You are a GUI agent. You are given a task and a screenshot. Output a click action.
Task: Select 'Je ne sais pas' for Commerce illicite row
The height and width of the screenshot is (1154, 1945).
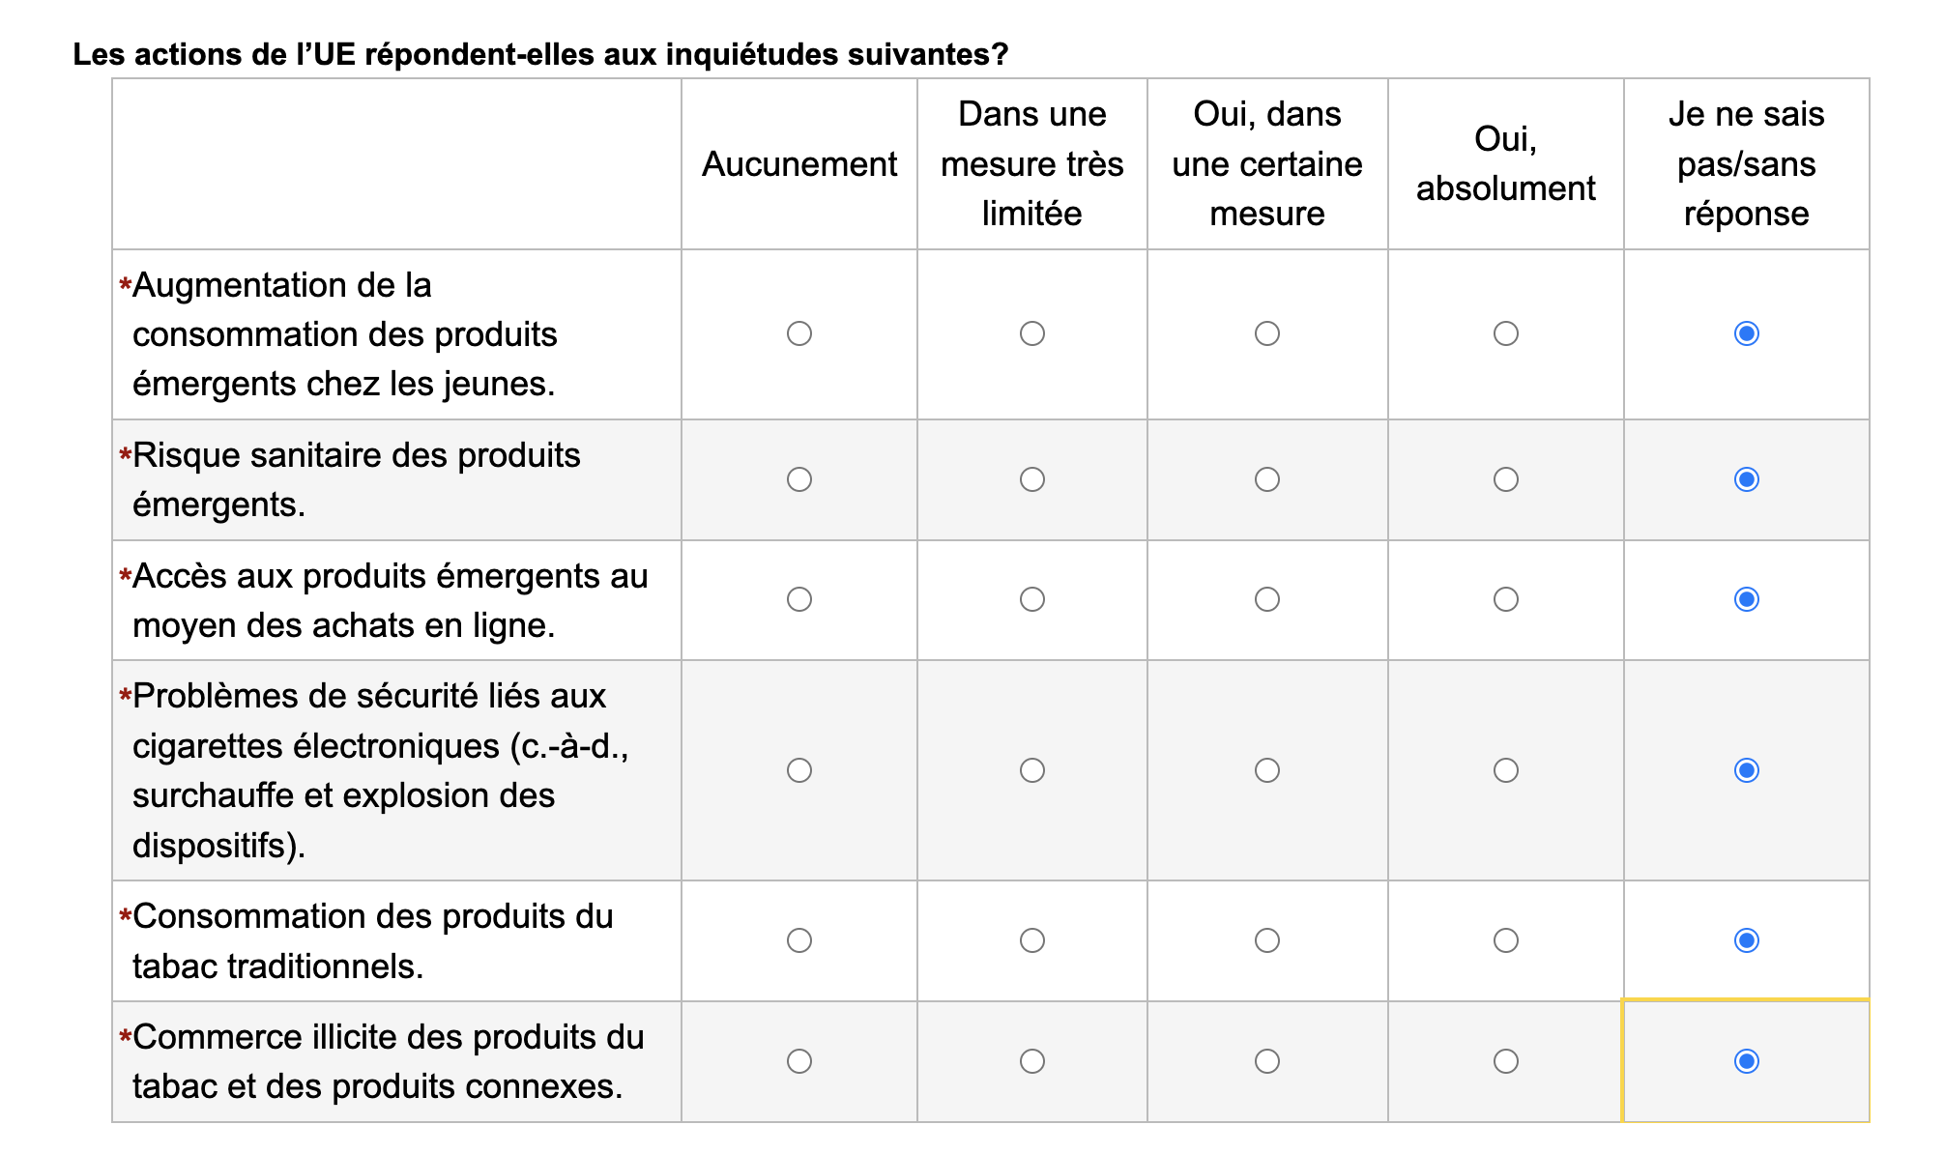click(x=1747, y=1061)
